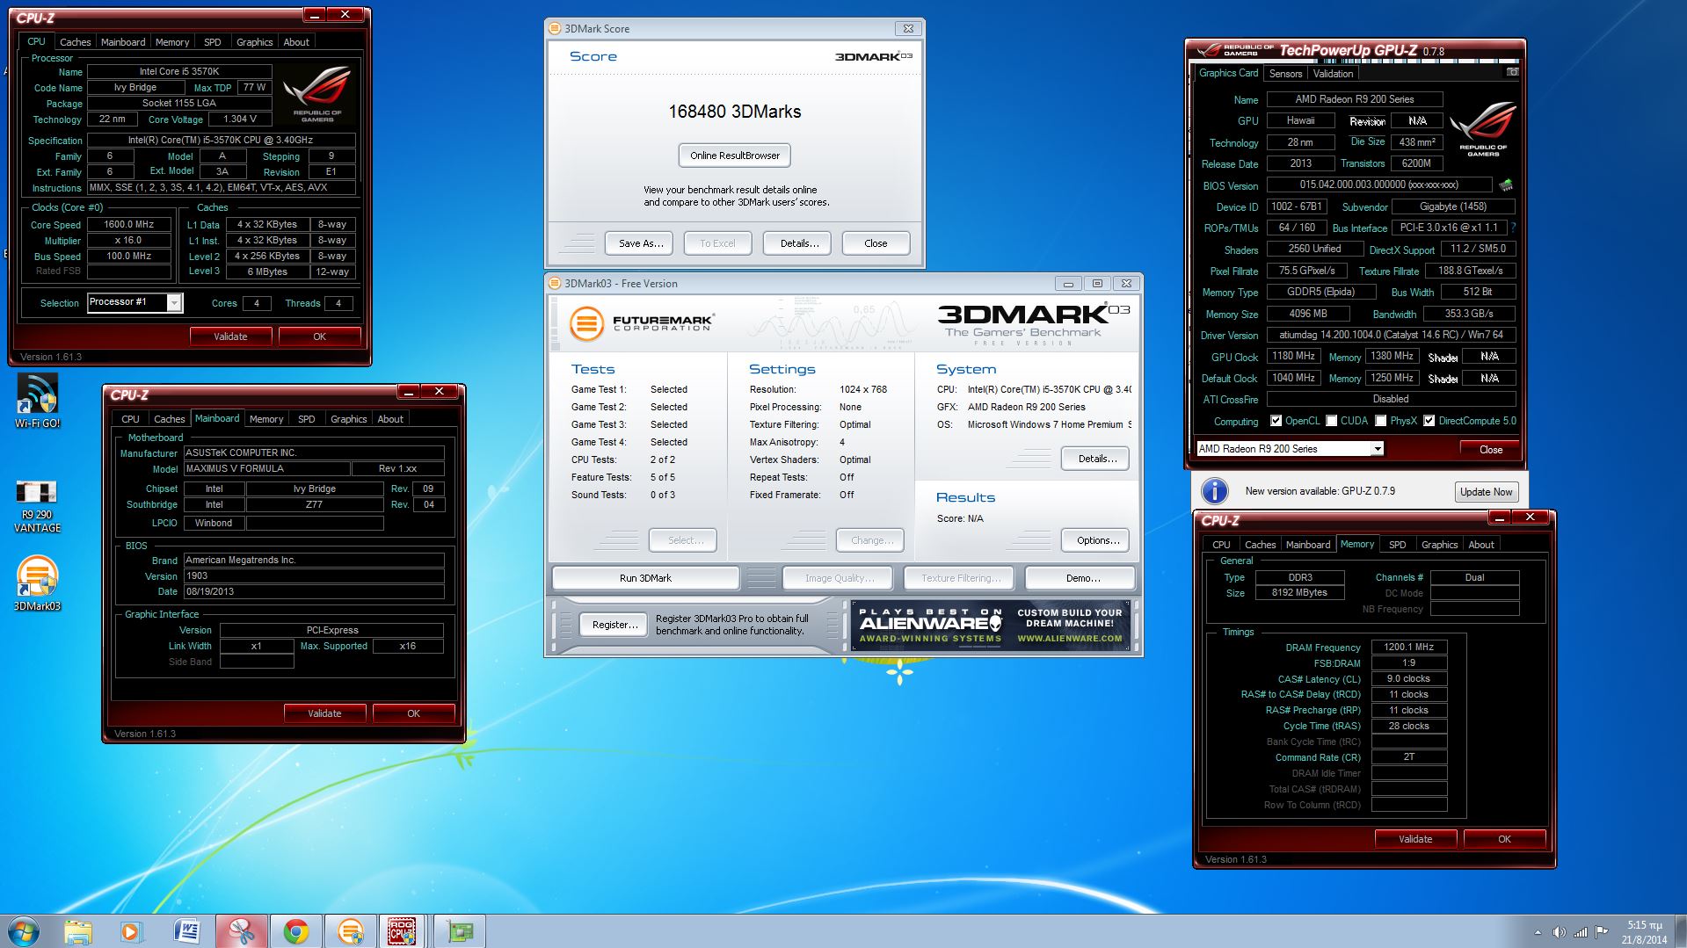Open SPD tab in the top CPU-Z window
The height and width of the screenshot is (948, 1687).
click(x=212, y=42)
